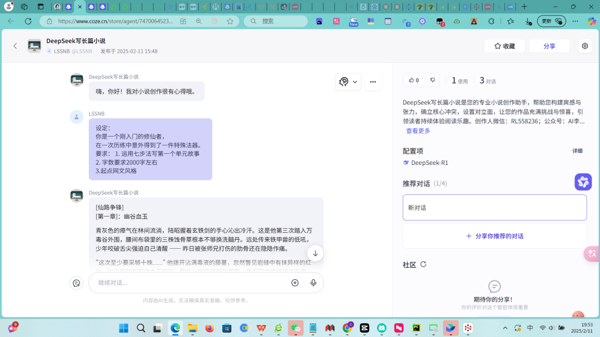Open the three-dots more menu in chat
600x337 pixels.
(373, 82)
